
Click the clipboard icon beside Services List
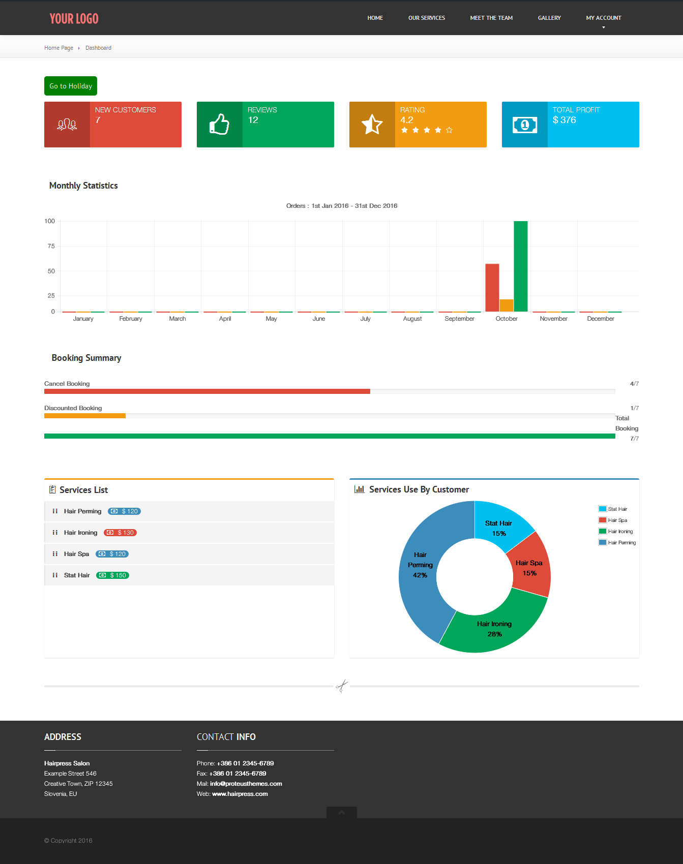tap(52, 489)
